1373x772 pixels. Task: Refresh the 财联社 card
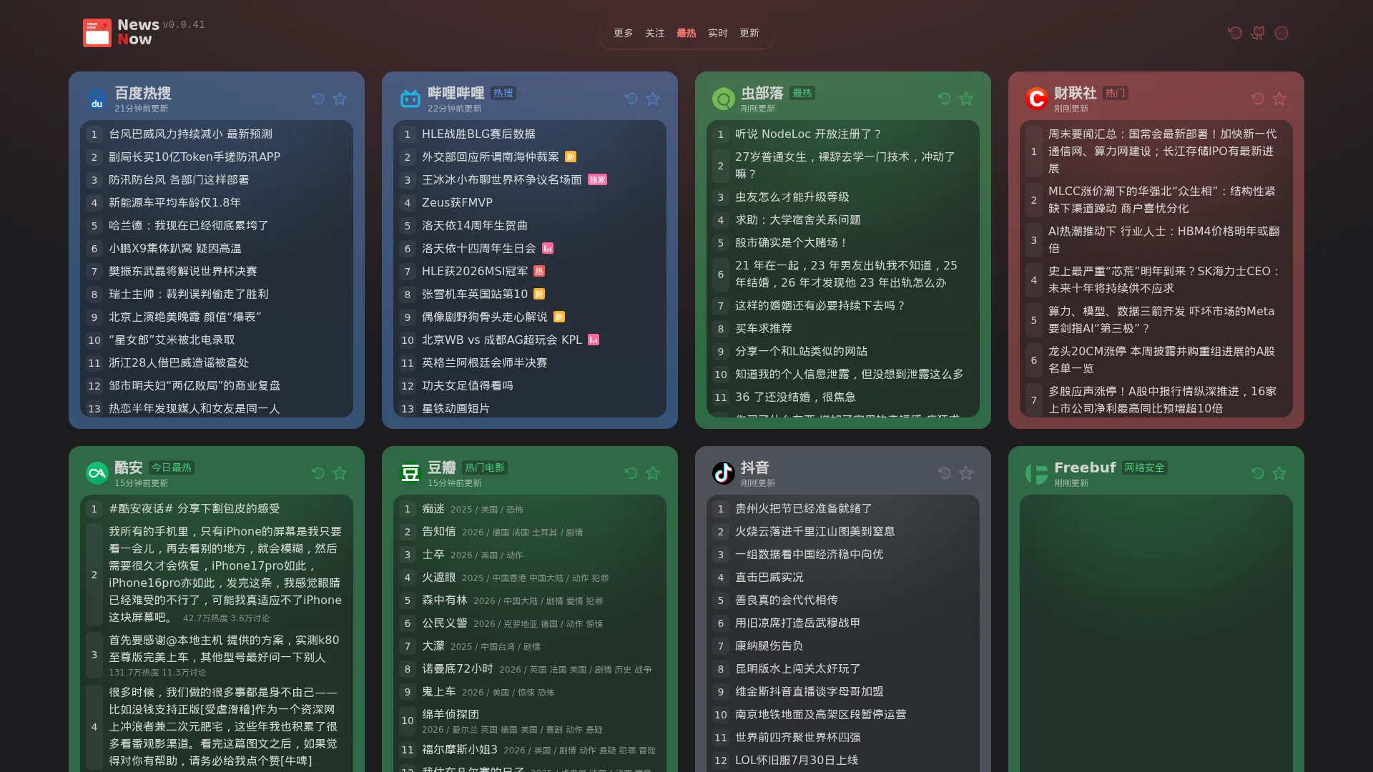(x=1258, y=99)
